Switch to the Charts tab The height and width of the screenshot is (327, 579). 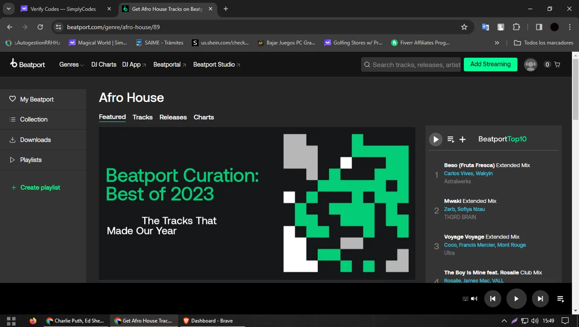pos(203,117)
